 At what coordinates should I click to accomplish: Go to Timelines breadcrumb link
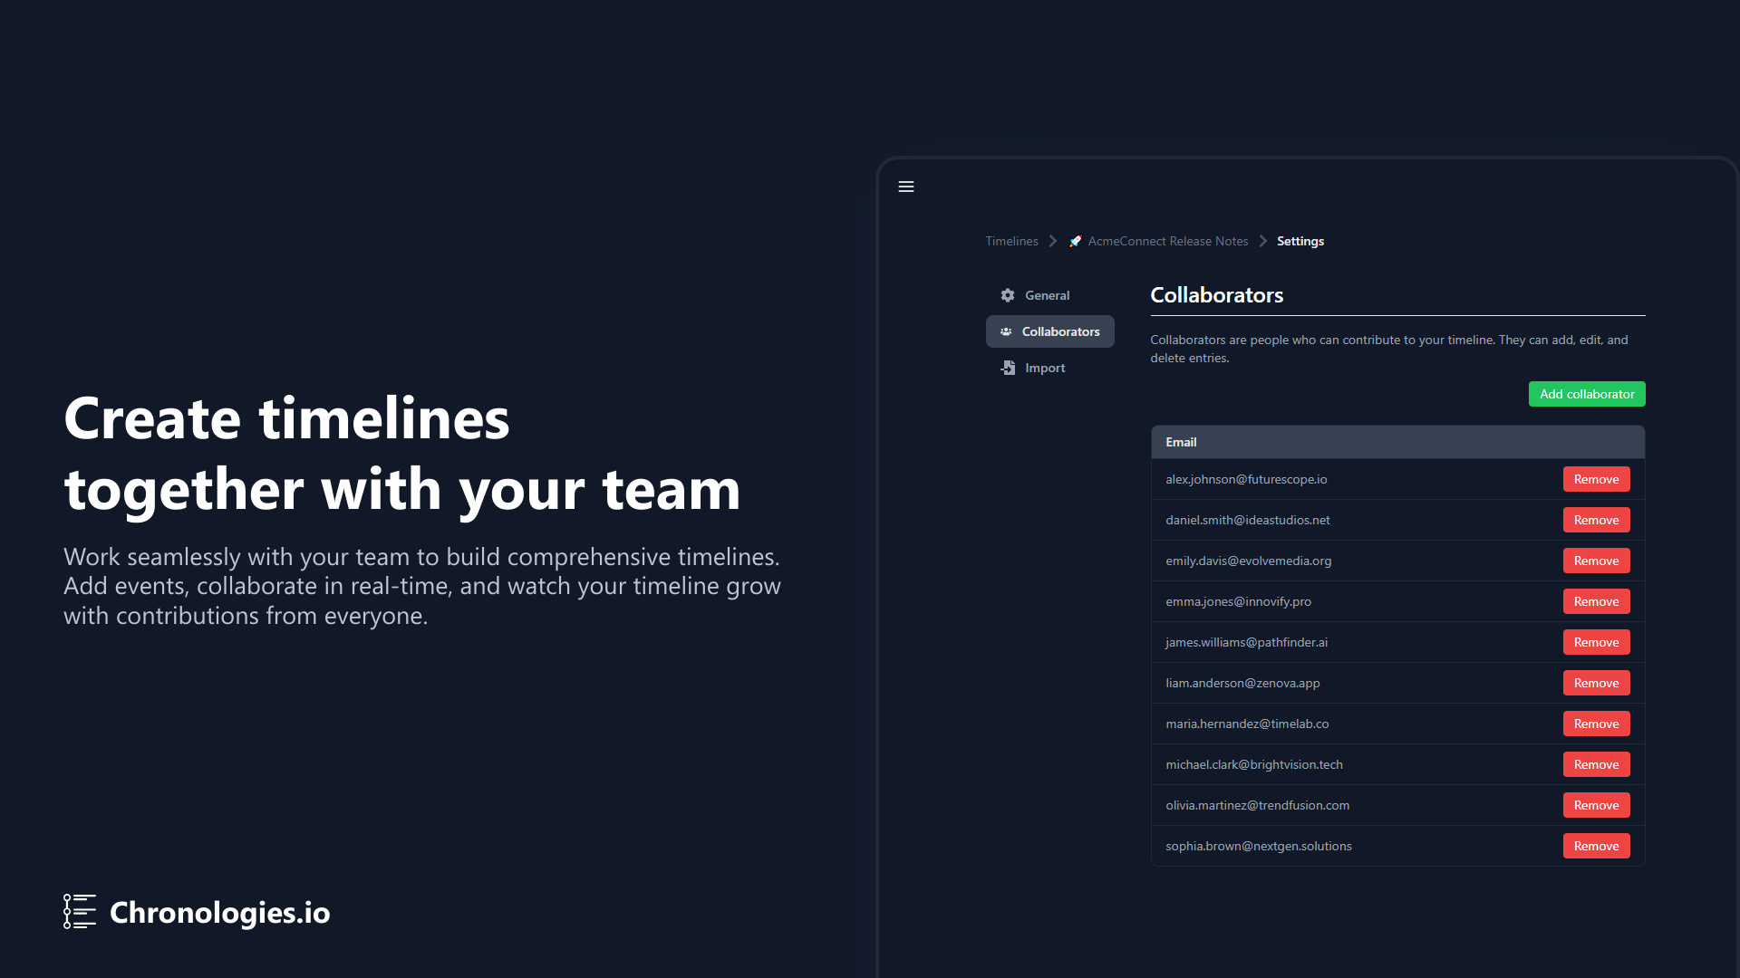pyautogui.click(x=1011, y=241)
